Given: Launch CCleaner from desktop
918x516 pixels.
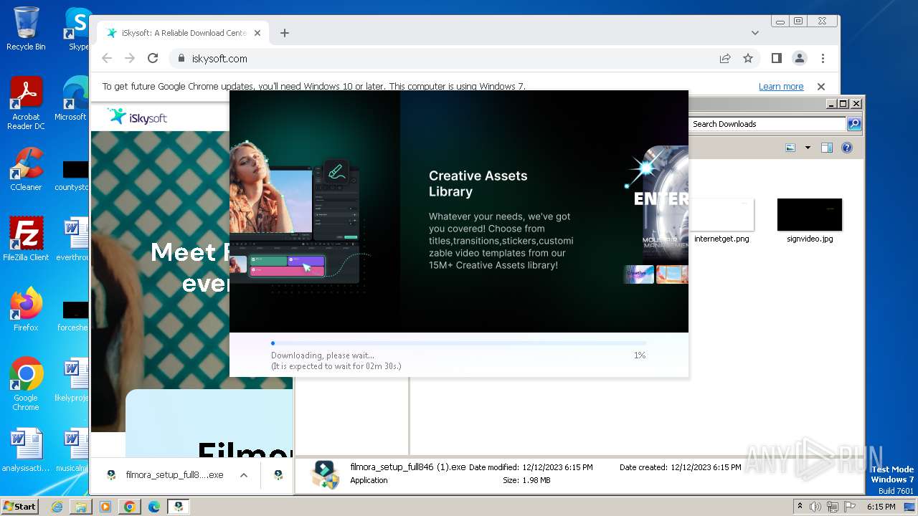Looking at the screenshot, I should (26, 168).
